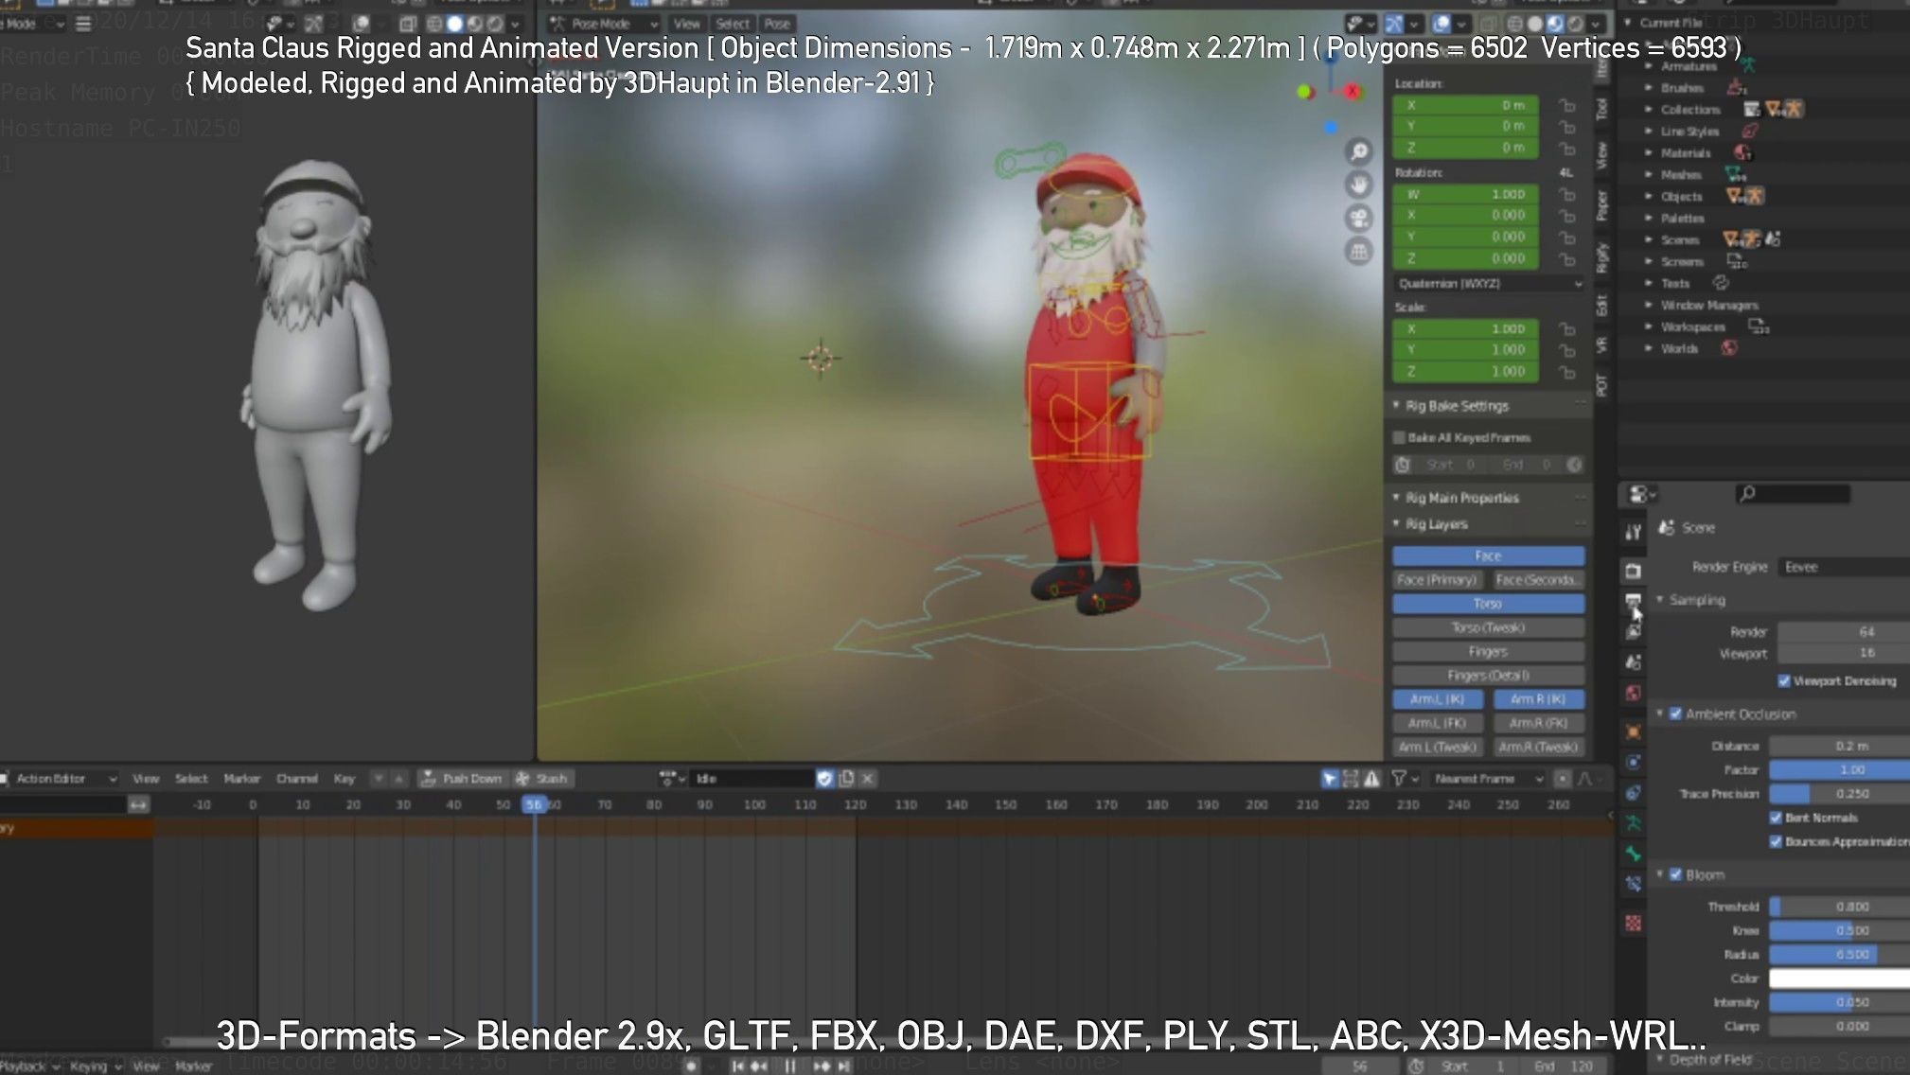This screenshot has height=1075, width=1910.
Task: Toggle the Face rig layer button
Action: [1488, 555]
